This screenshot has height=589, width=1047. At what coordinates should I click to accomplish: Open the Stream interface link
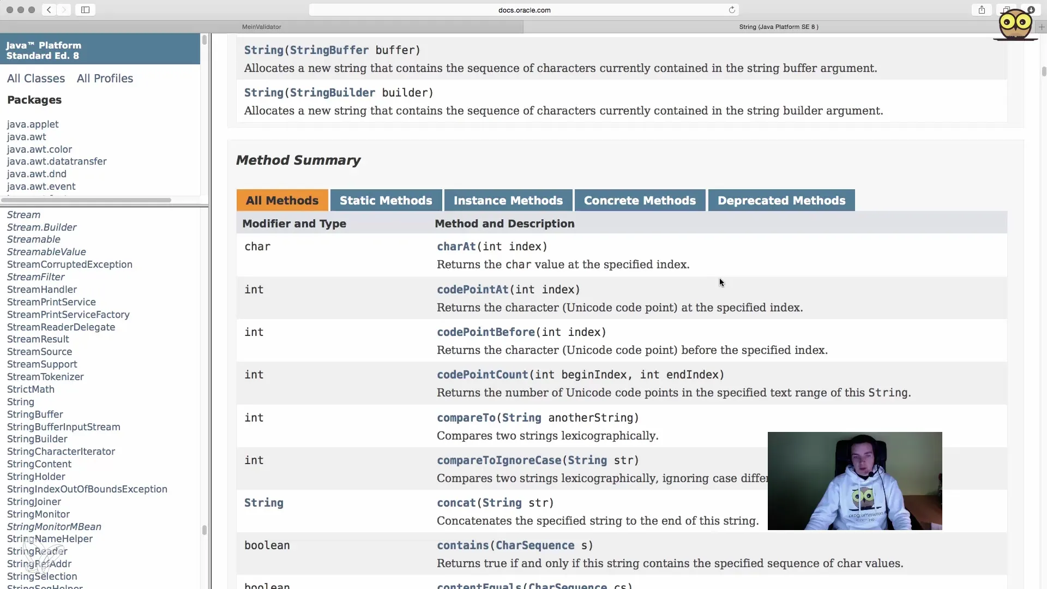(x=23, y=215)
